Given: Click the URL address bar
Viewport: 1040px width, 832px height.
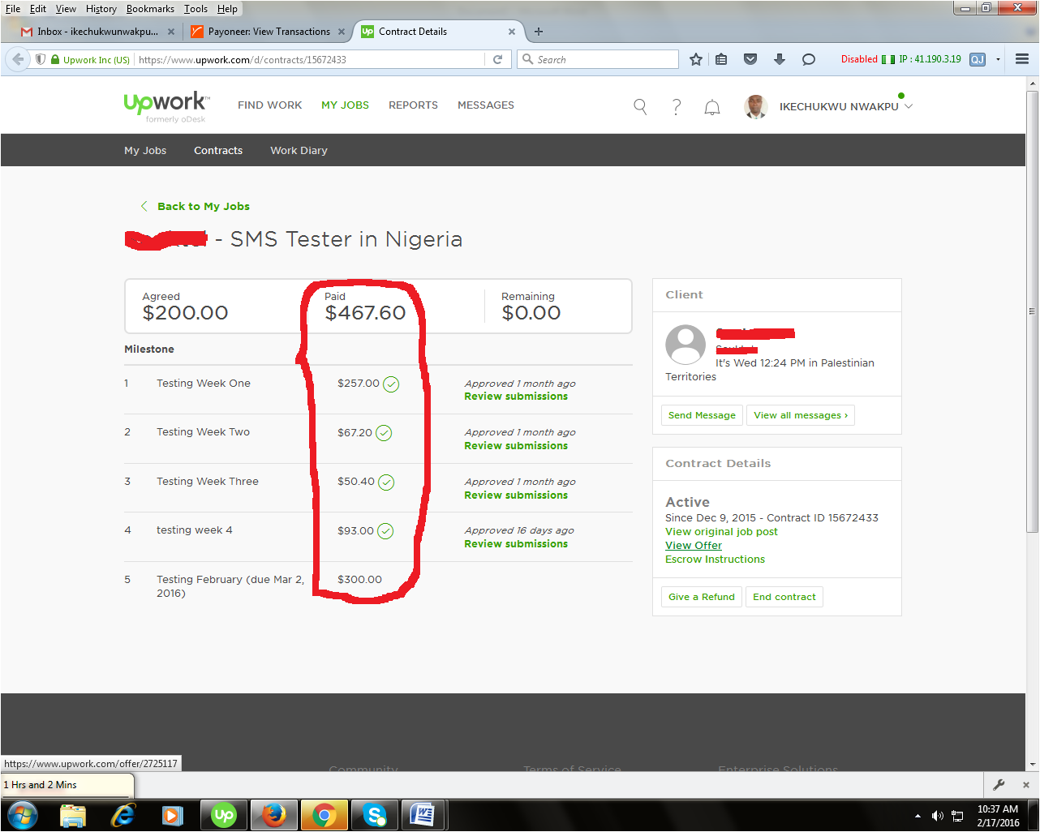Looking at the screenshot, I should click(308, 59).
